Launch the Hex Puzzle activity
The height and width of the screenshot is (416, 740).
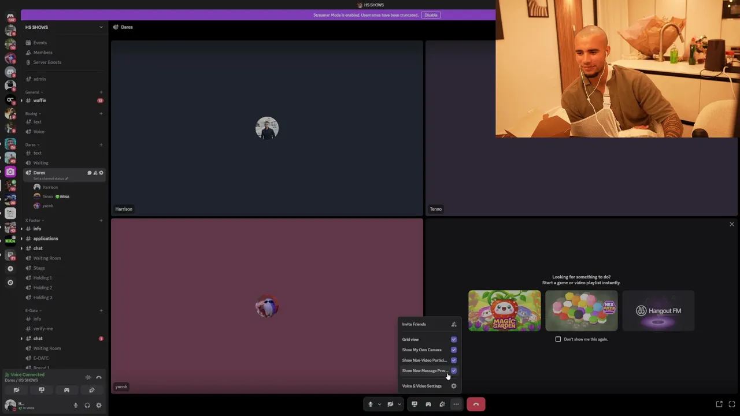(582, 311)
